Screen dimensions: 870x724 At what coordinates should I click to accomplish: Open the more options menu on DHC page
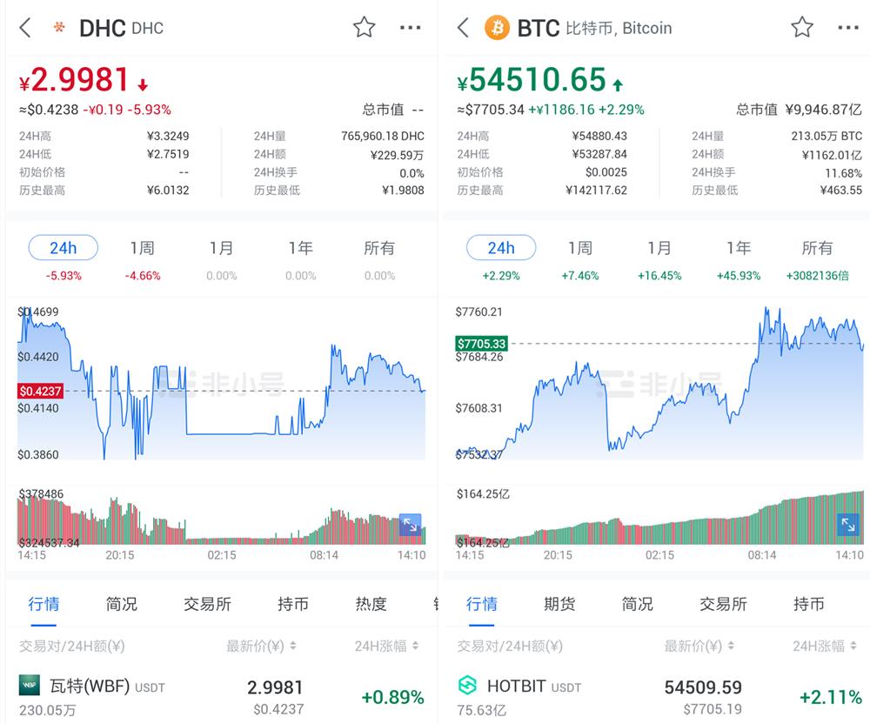point(410,27)
